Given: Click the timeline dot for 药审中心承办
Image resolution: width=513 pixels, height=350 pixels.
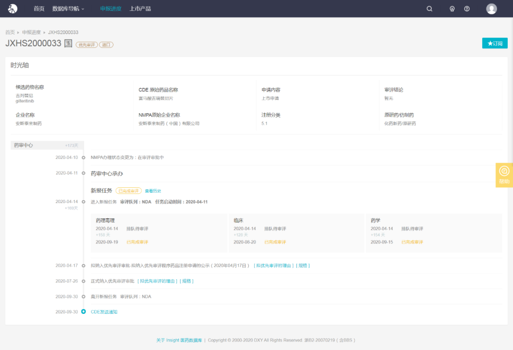Looking at the screenshot, I should pyautogui.click(x=84, y=173).
